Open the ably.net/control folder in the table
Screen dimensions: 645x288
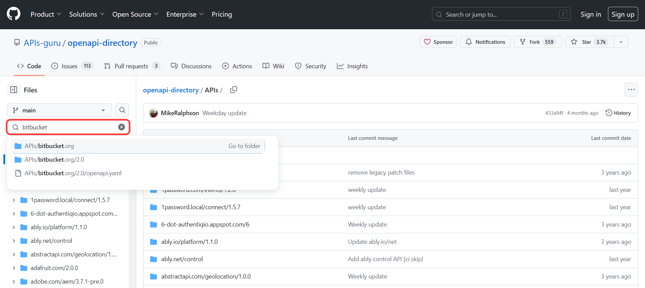point(182,259)
